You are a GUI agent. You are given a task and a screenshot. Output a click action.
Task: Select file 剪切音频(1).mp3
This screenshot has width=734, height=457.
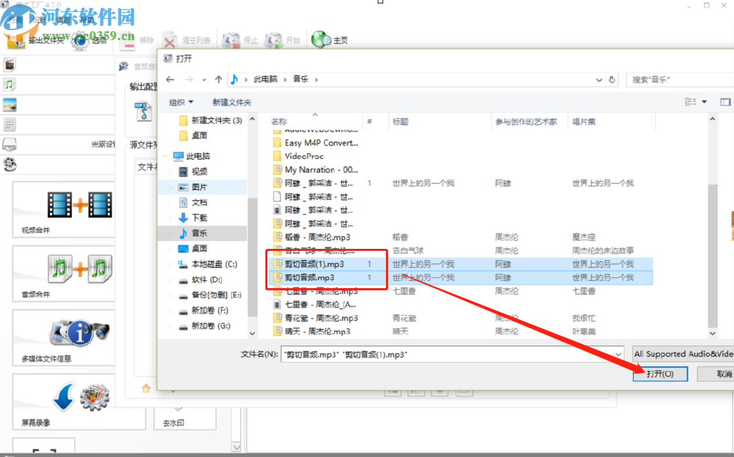(314, 264)
